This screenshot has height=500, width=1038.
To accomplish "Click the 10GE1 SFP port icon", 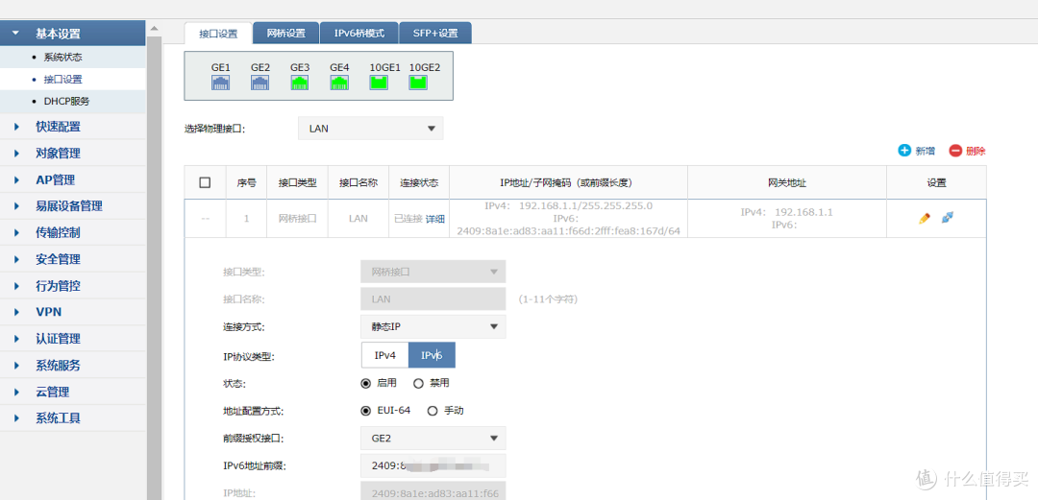I will tap(379, 83).
